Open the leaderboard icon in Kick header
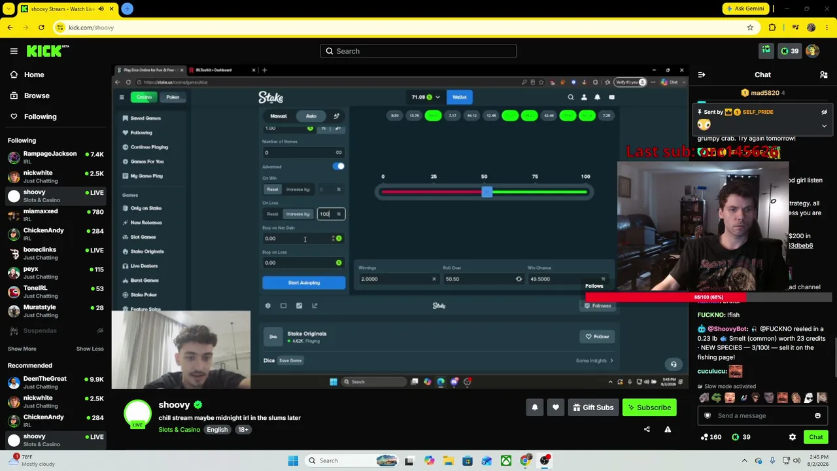 tap(766, 51)
